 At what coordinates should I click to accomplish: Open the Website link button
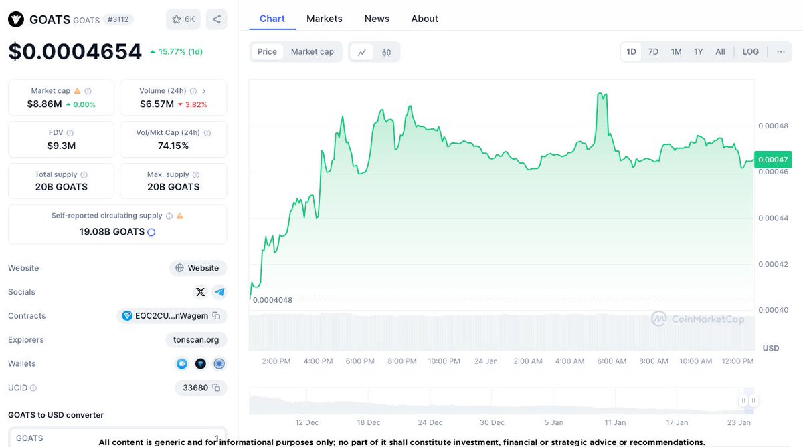tap(198, 268)
